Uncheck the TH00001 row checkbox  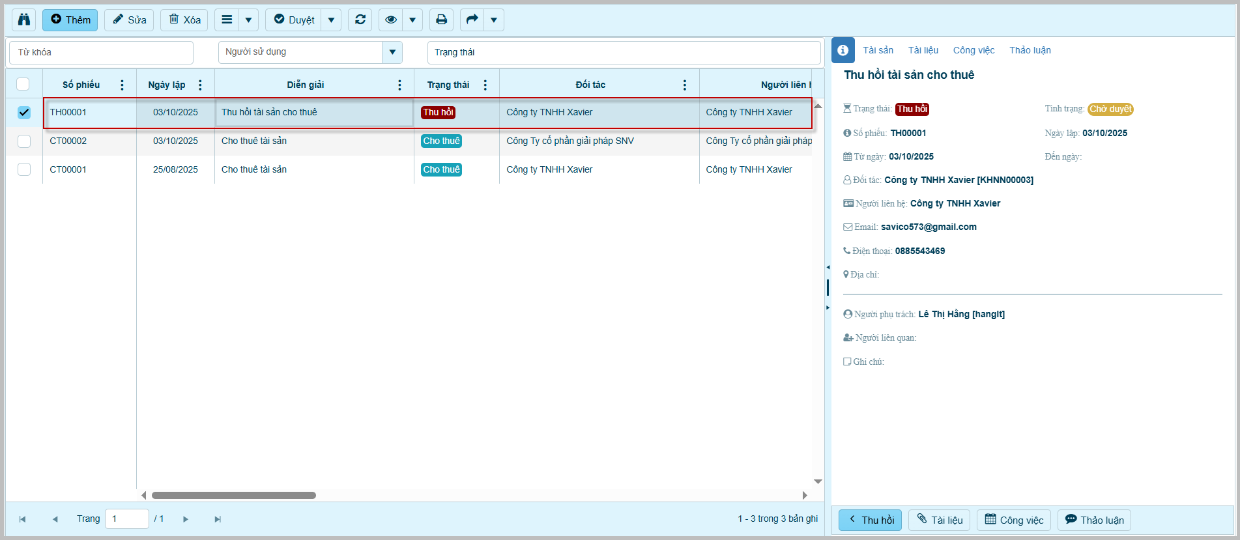(24, 112)
